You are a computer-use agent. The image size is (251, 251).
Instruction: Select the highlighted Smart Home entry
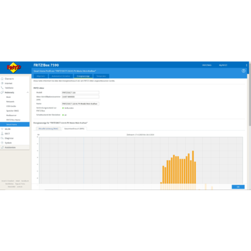coord(14,124)
